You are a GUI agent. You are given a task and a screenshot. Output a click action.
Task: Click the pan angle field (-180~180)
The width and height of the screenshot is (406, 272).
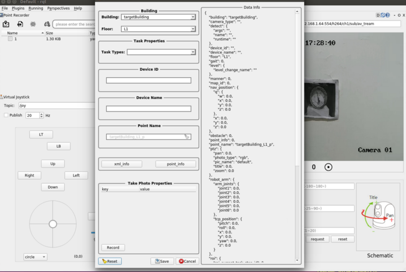click(x=329, y=186)
